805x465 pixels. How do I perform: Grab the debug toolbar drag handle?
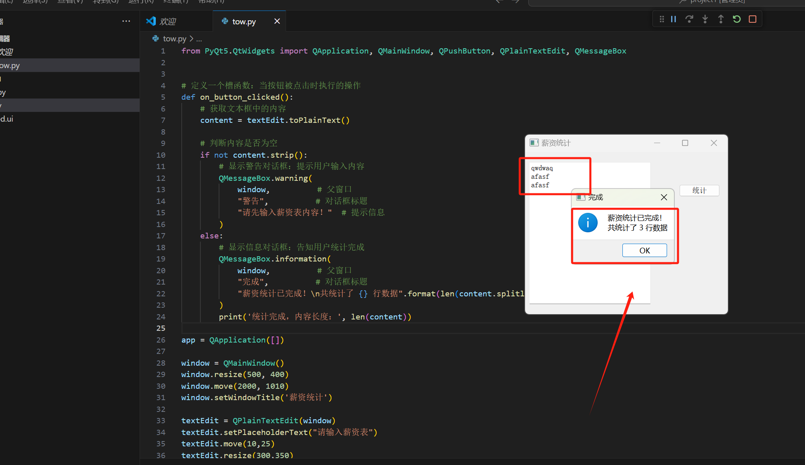point(662,19)
